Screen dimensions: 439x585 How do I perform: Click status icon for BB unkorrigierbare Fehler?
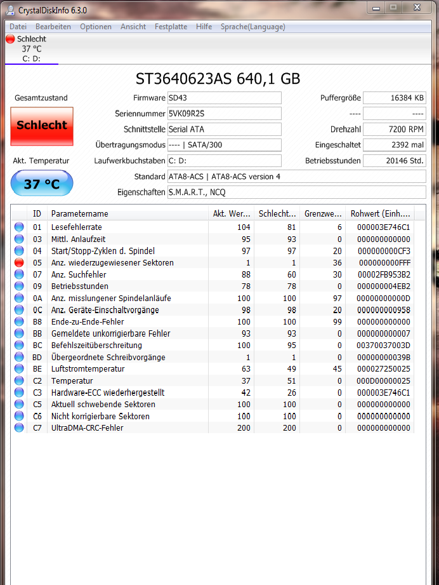[19, 333]
